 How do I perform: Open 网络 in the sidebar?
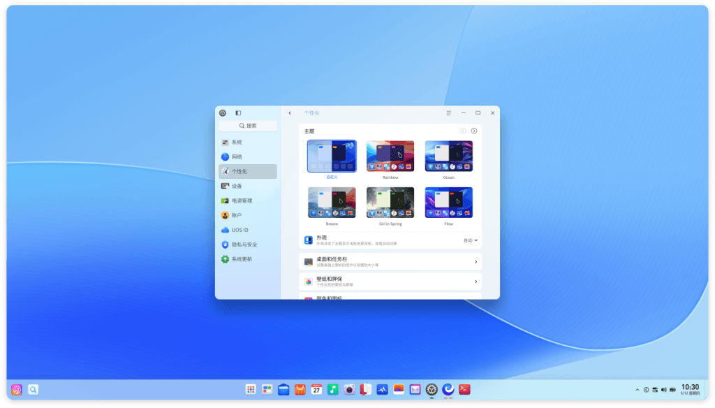pyautogui.click(x=248, y=156)
